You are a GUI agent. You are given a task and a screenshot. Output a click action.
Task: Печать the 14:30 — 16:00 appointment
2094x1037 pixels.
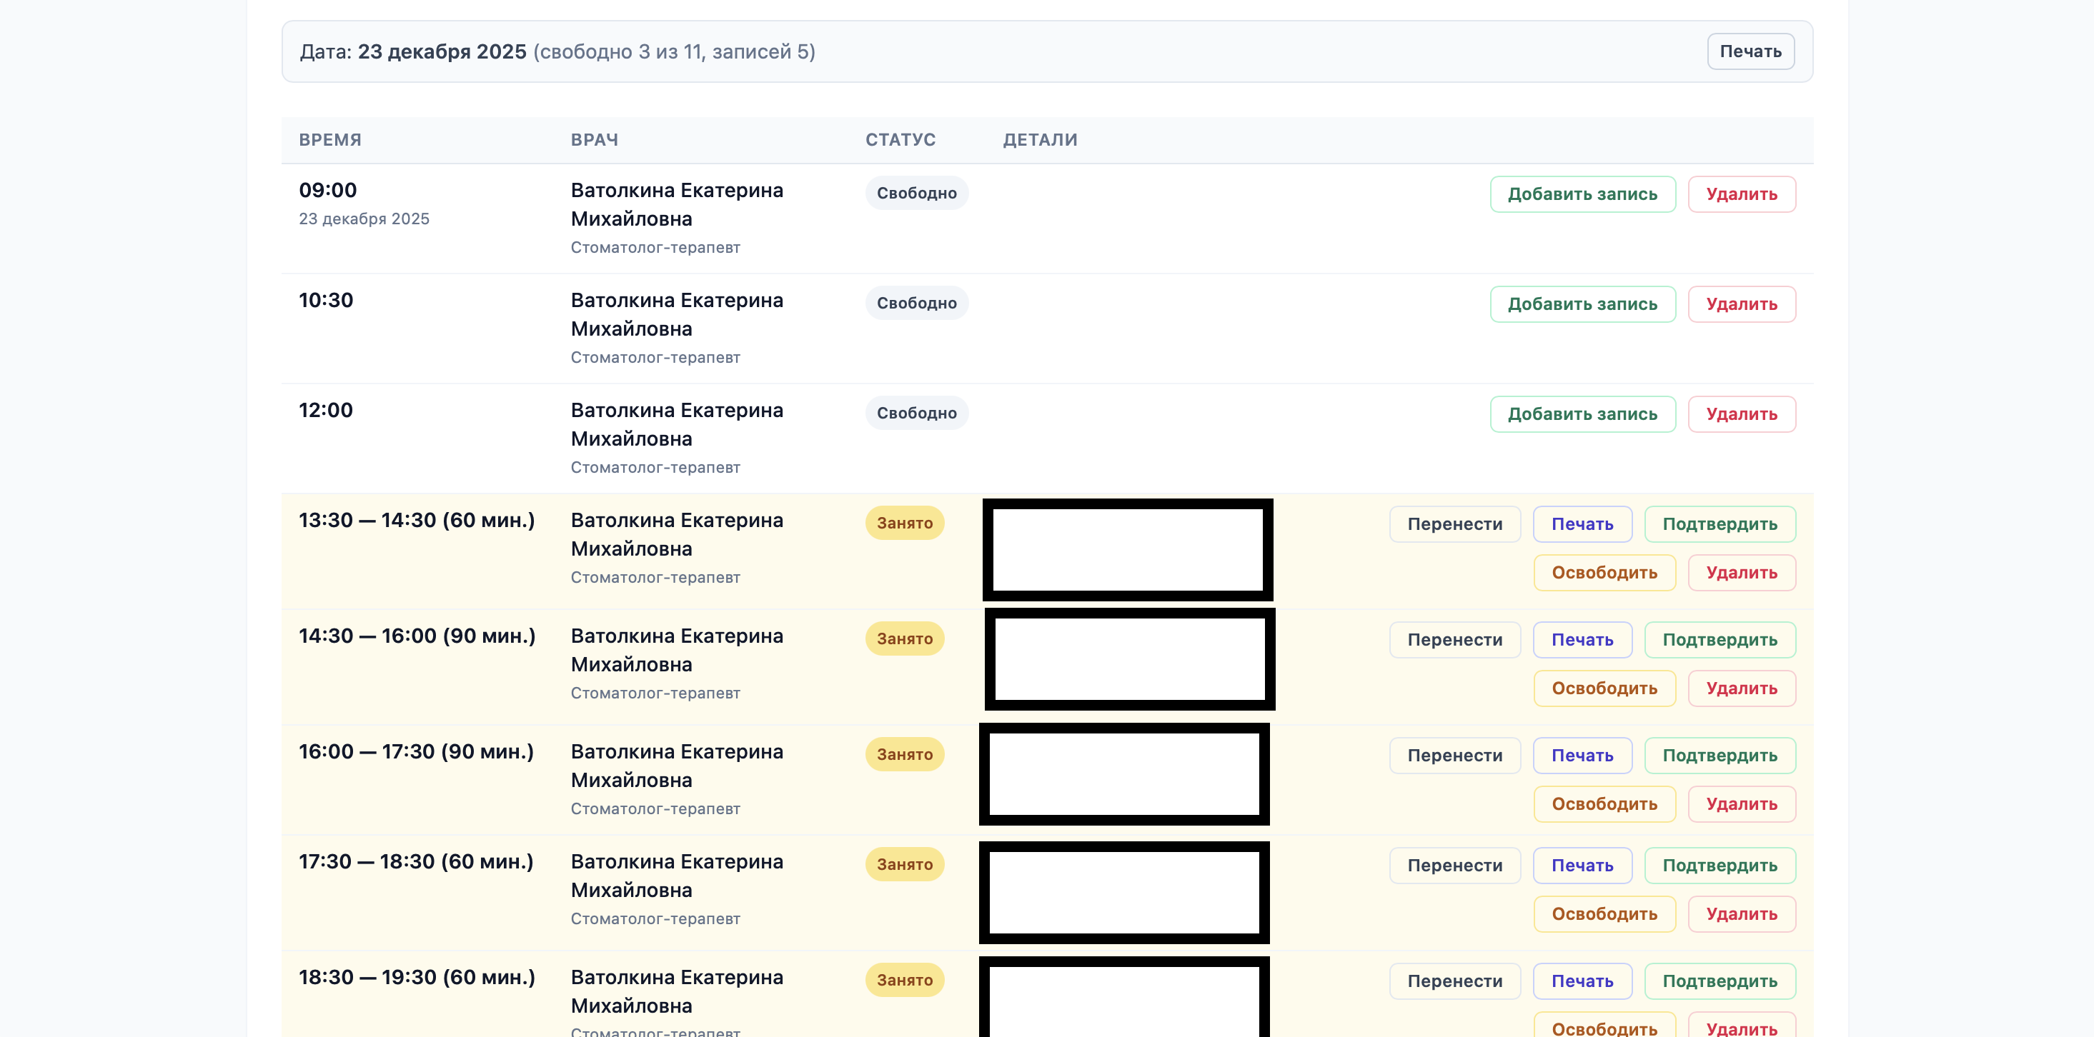1582,639
